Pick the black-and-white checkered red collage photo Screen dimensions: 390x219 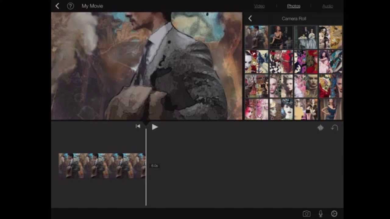pyautogui.click(x=281, y=62)
